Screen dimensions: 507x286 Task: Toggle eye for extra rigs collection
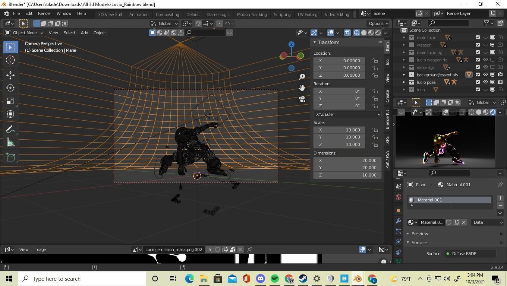(485, 67)
